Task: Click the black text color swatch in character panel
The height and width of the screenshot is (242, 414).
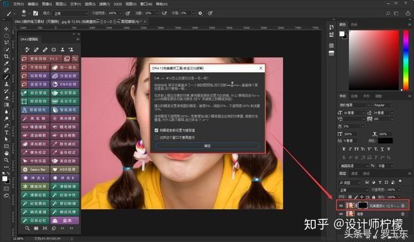Action: click(x=386, y=141)
